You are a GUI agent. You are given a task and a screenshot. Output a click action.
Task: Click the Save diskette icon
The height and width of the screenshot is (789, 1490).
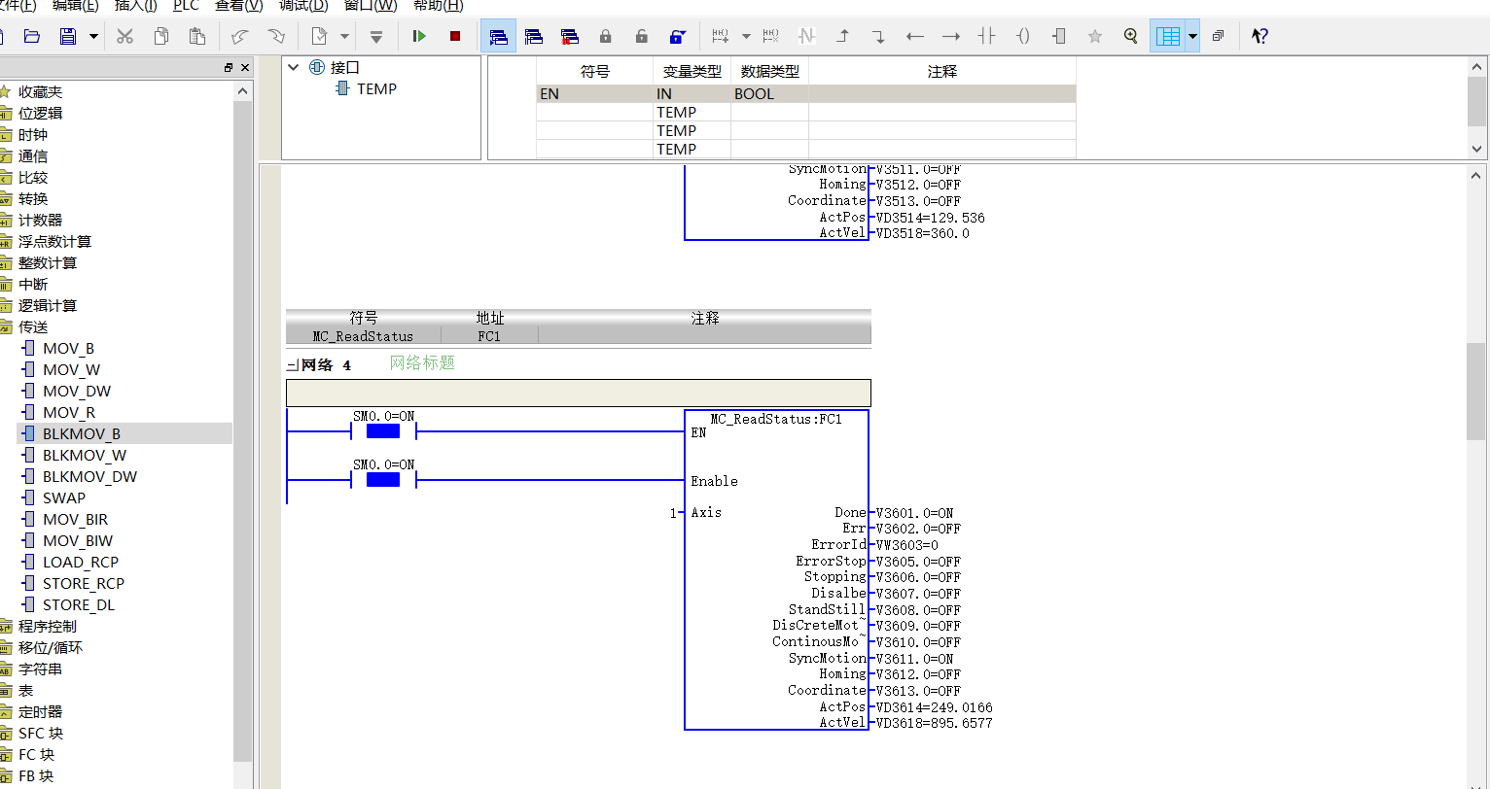tap(68, 36)
